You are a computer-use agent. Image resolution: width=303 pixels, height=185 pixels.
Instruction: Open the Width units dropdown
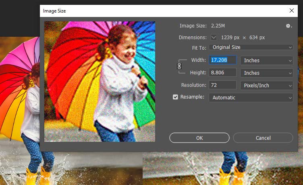pyautogui.click(x=266, y=60)
